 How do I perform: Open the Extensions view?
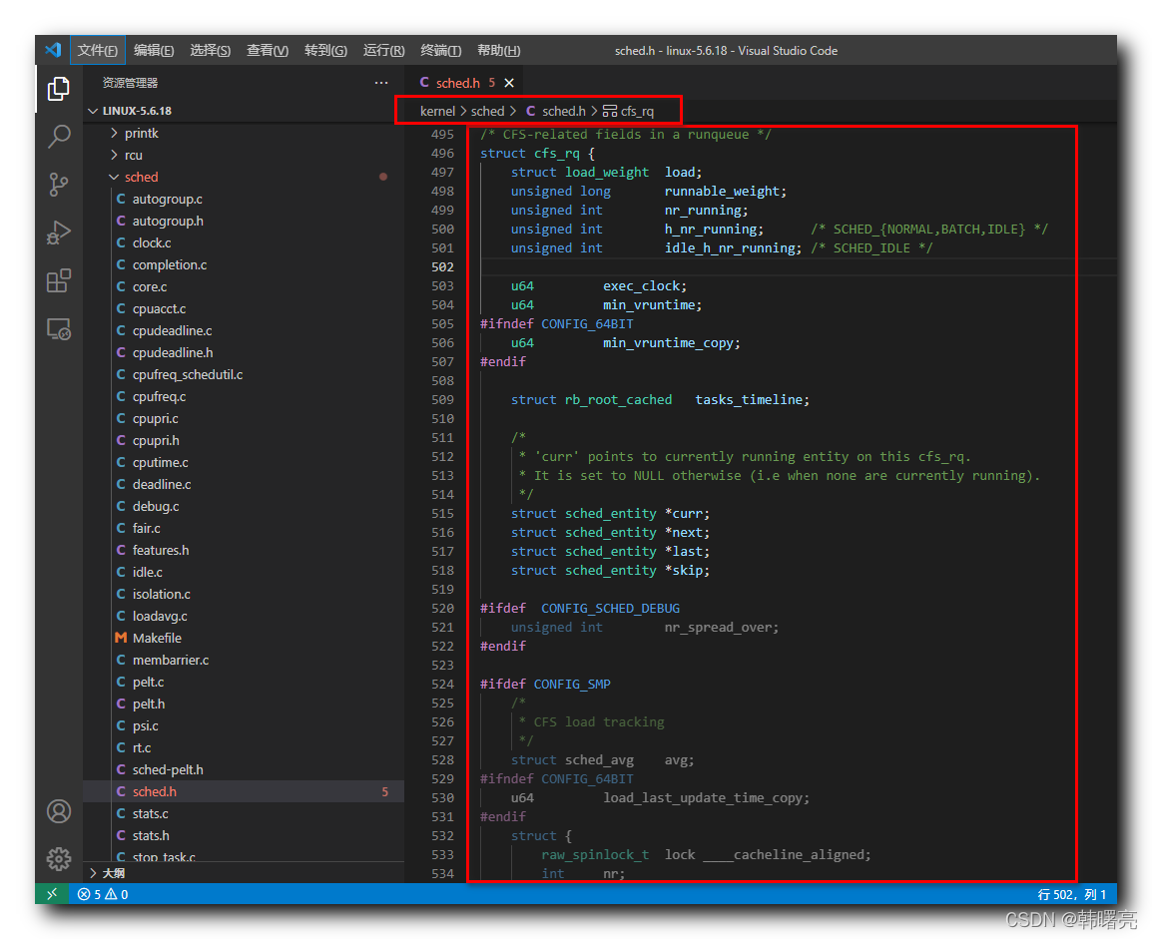[x=59, y=280]
